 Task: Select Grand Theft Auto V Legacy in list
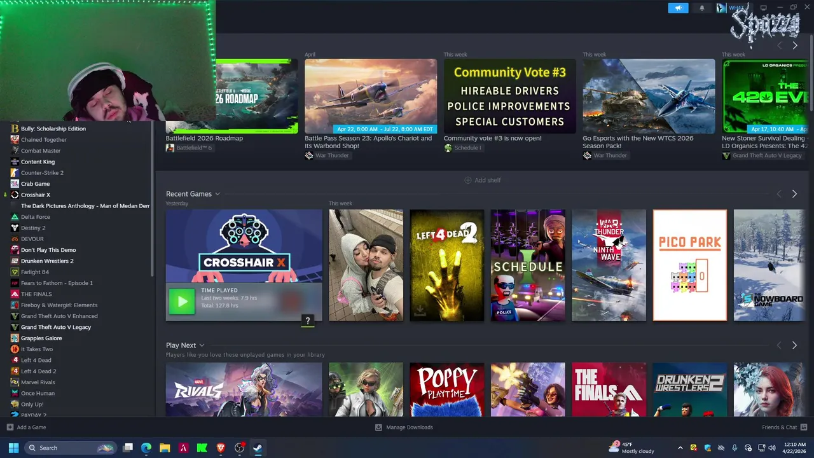(56, 327)
